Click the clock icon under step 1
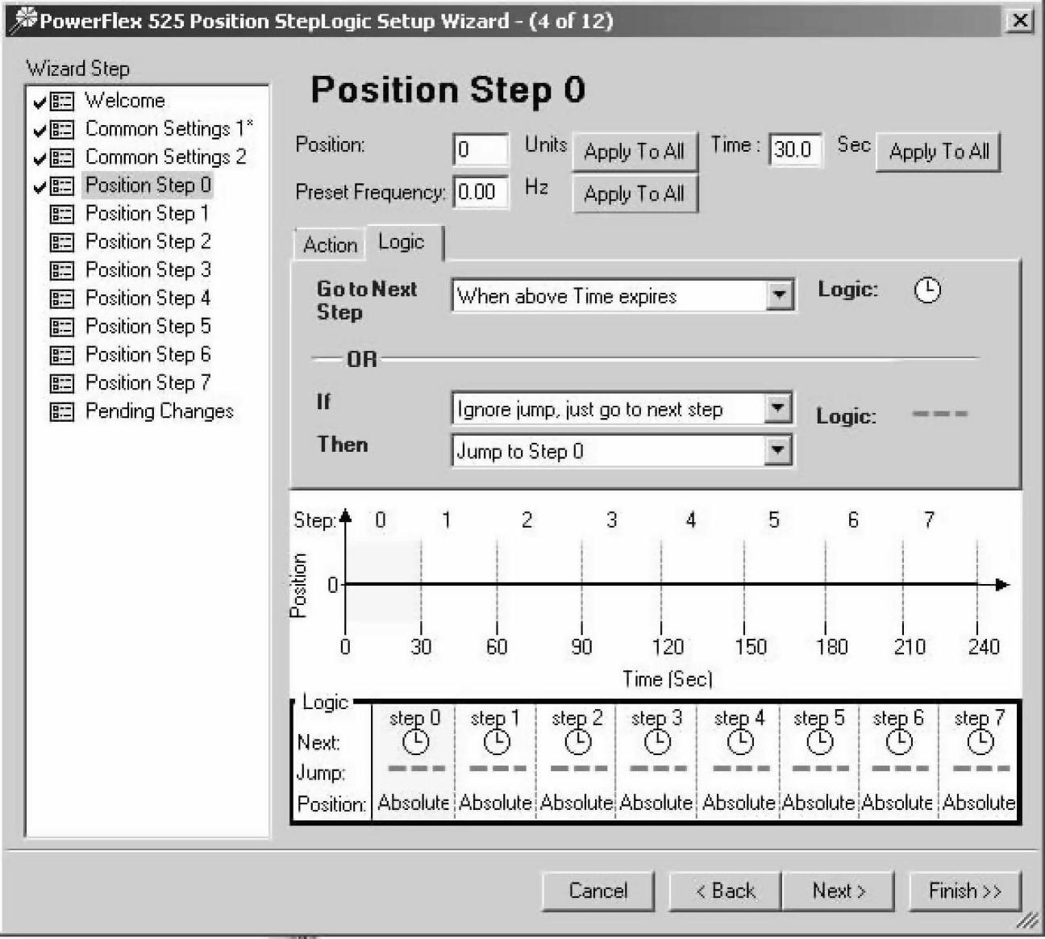This screenshot has width=1045, height=939. tap(497, 741)
